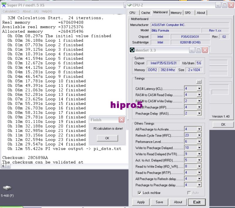The height and width of the screenshot is (208, 235).
Task: Click the >> button in Timings section
Action: pos(199,82)
